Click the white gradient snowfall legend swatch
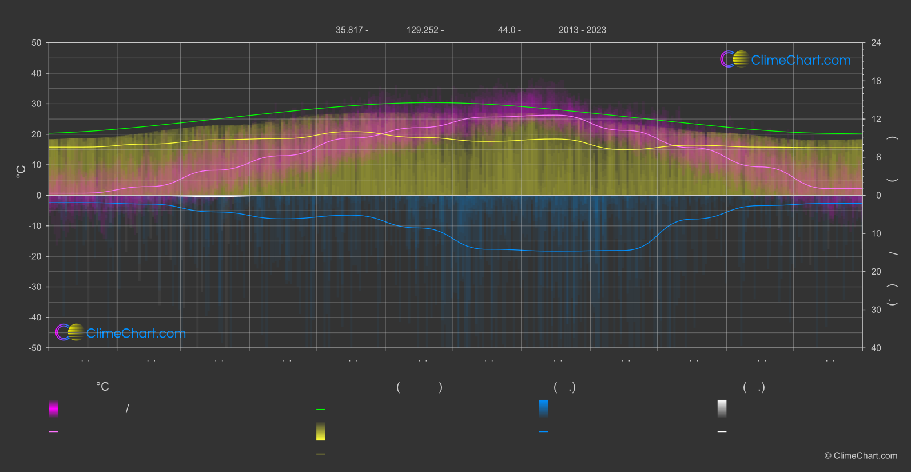This screenshot has width=911, height=472. [722, 408]
